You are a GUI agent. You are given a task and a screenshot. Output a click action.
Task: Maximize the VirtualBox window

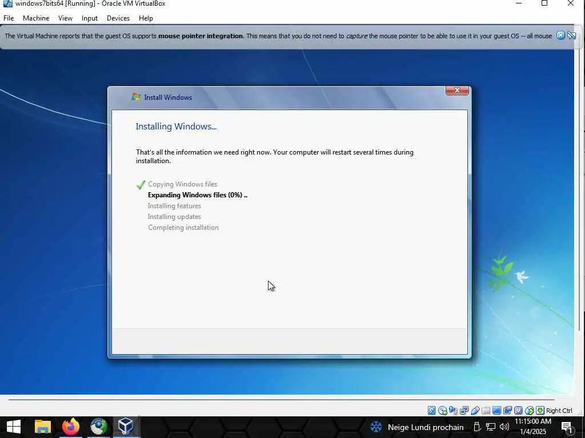click(x=544, y=3)
